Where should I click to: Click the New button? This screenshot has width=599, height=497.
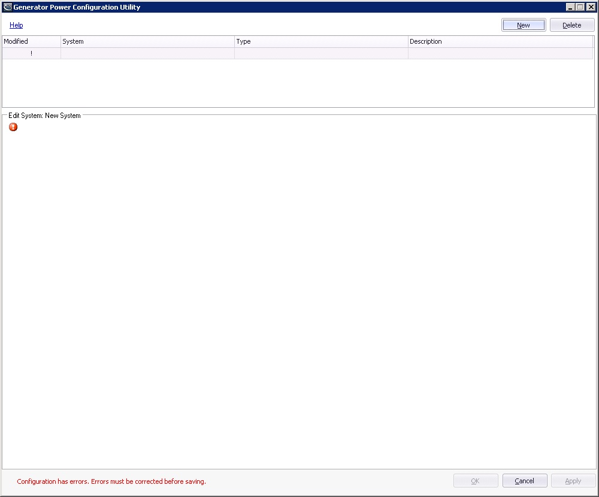(524, 25)
